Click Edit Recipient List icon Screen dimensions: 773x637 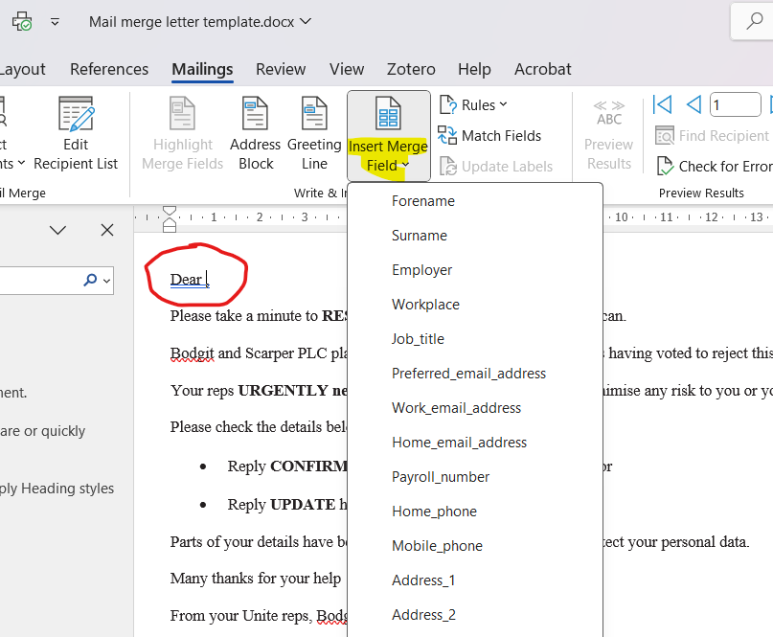coord(76,114)
